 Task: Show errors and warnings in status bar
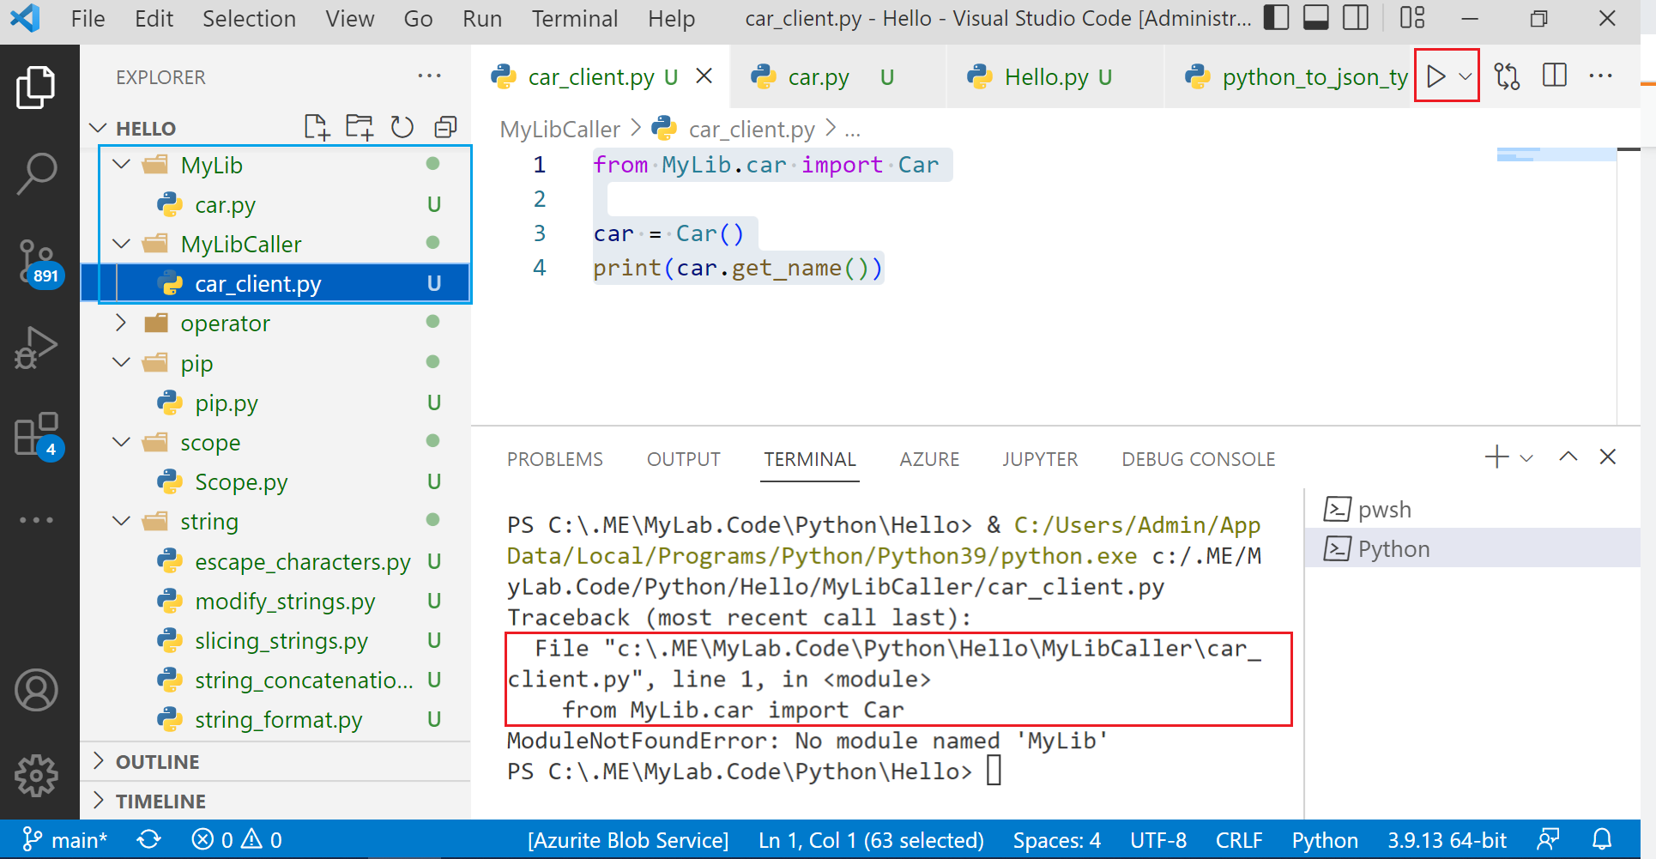tap(237, 839)
